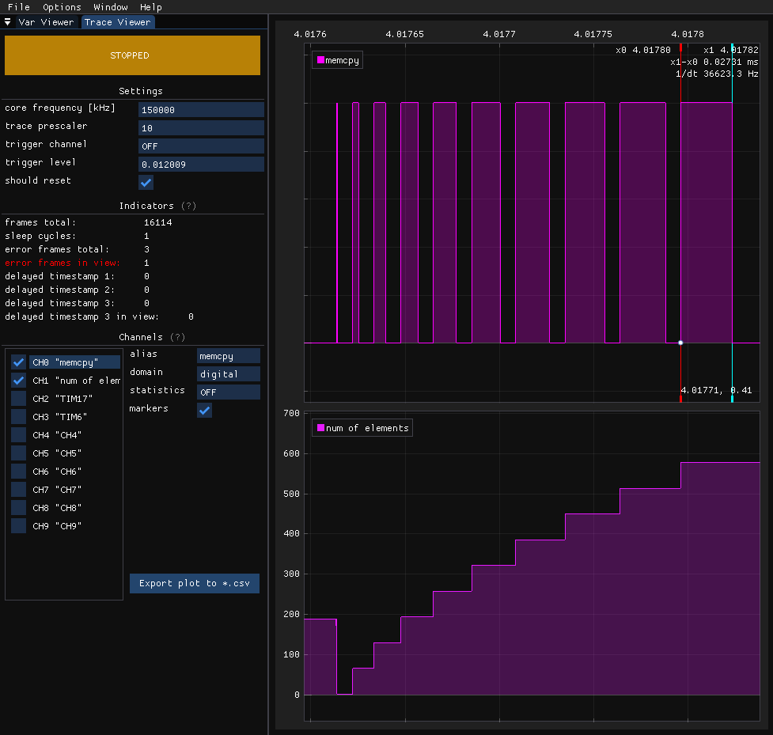Open the statistics dropdown set to OFF
This screenshot has height=735, width=773.
click(x=228, y=392)
